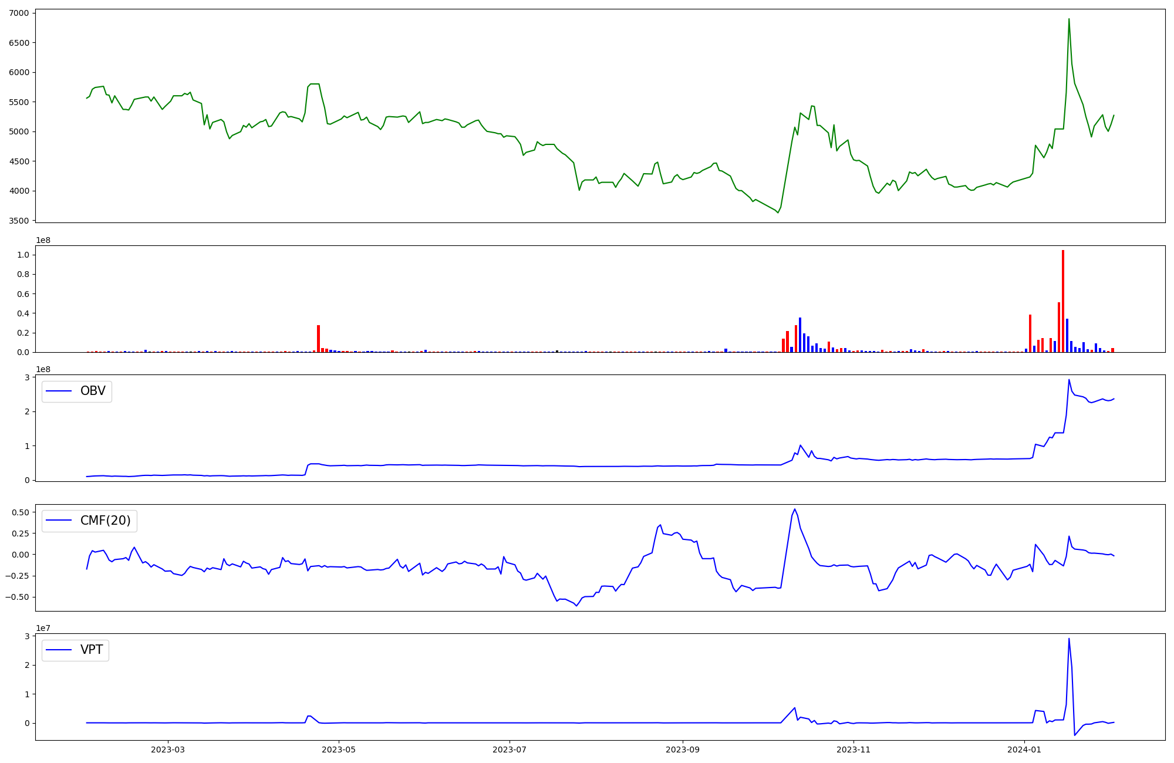Select the 2023-05 date label on x-axis
Viewport: 1174px width, 763px height.
[339, 750]
